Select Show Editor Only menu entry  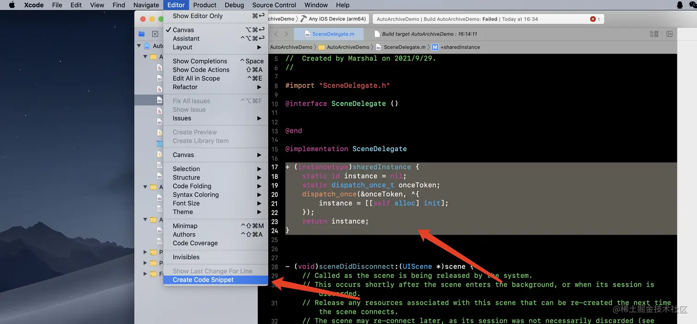click(x=216, y=16)
